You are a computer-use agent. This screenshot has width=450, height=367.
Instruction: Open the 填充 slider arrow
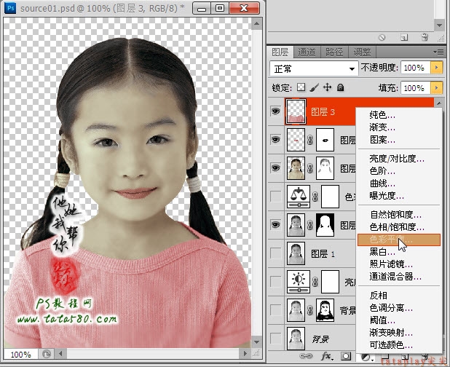point(436,88)
